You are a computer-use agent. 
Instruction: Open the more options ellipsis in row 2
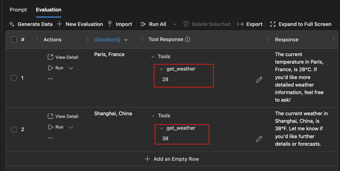pos(50,138)
